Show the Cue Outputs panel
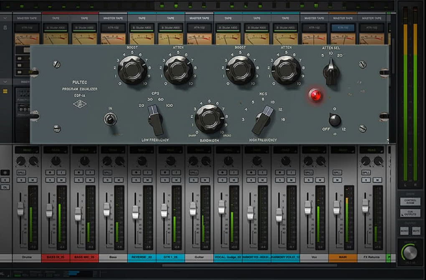Image resolution: width=426 pixels, height=280 pixels. (x=410, y=213)
